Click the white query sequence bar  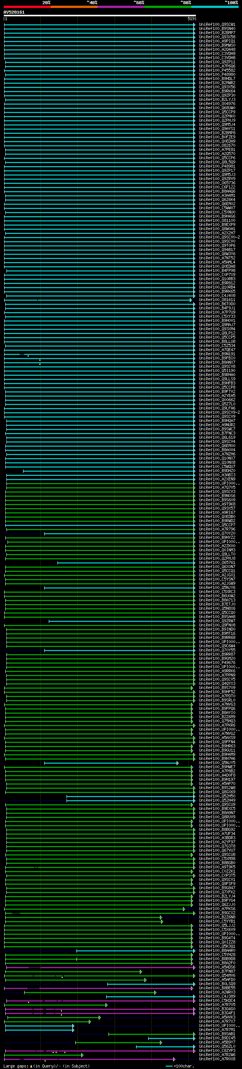[x=100, y=15]
